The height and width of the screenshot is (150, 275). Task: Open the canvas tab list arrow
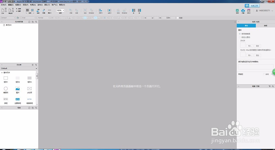pyautogui.click(x=235, y=22)
